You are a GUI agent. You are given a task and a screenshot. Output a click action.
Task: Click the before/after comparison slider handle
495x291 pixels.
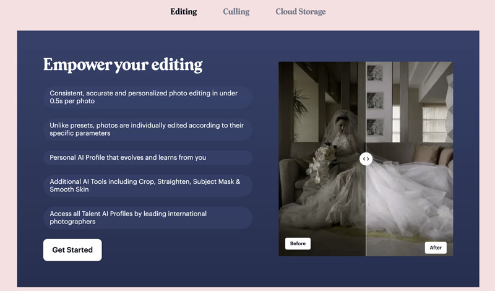[x=366, y=159]
